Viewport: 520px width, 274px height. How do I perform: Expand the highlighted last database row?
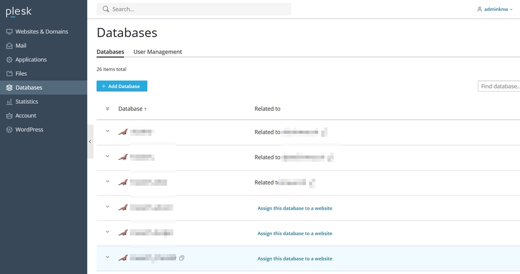pyautogui.click(x=107, y=257)
